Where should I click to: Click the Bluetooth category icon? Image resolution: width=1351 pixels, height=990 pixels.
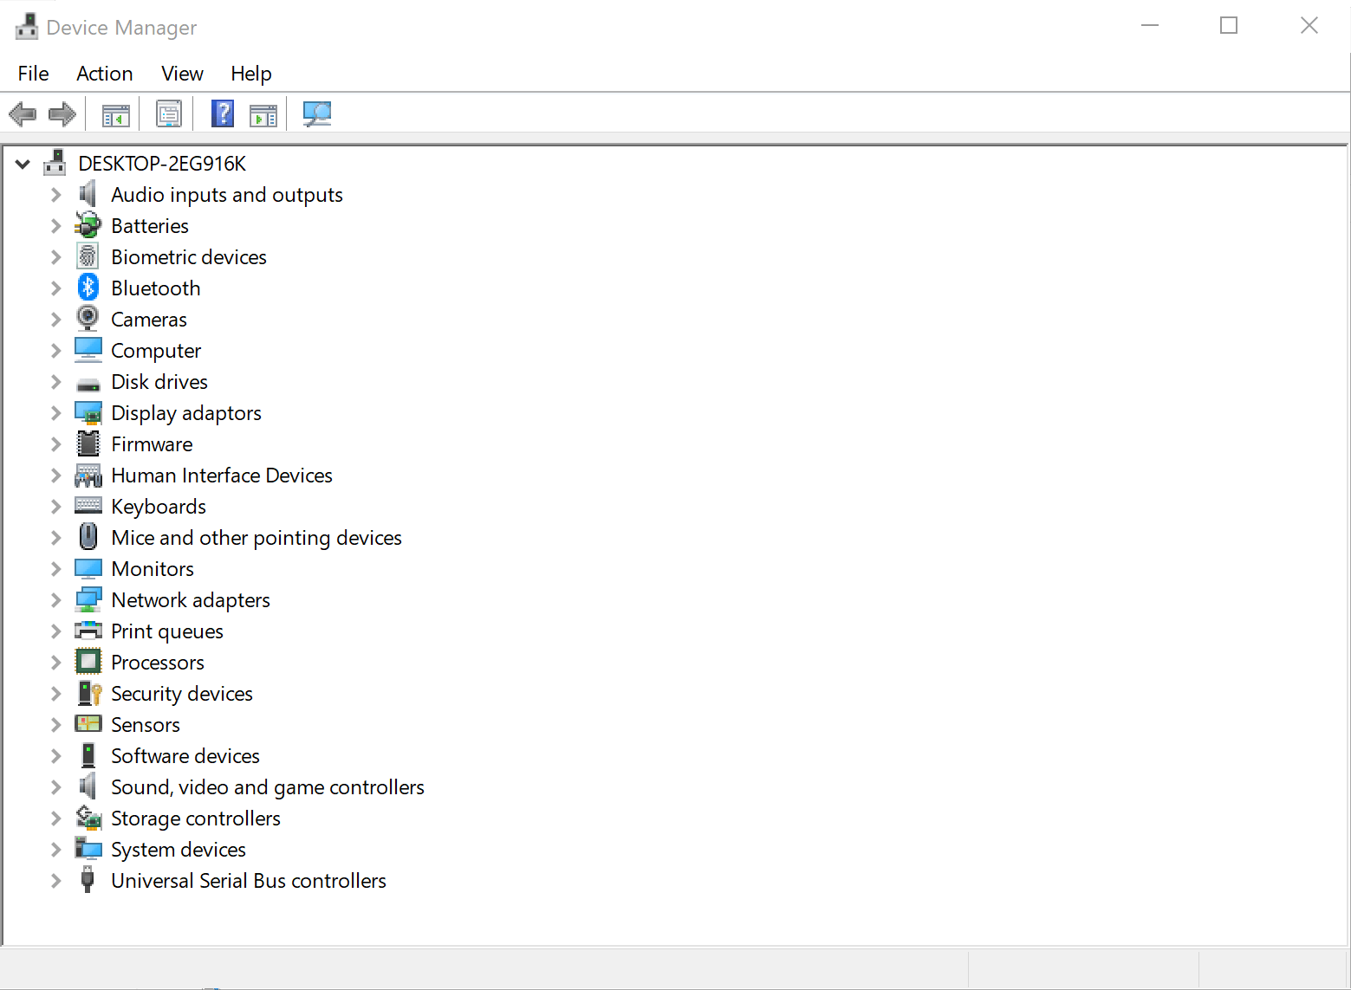(x=88, y=288)
